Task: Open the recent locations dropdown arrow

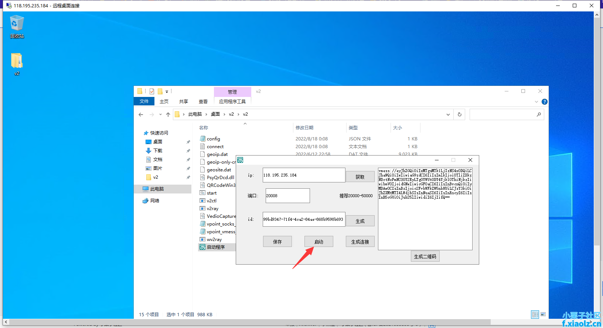Action: point(160,115)
